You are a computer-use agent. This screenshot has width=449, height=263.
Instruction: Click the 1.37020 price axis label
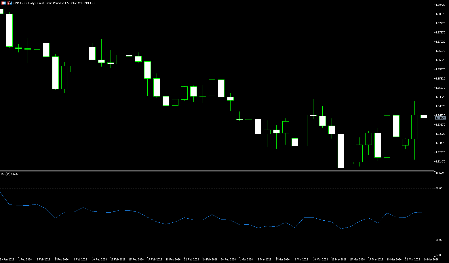[441, 42]
